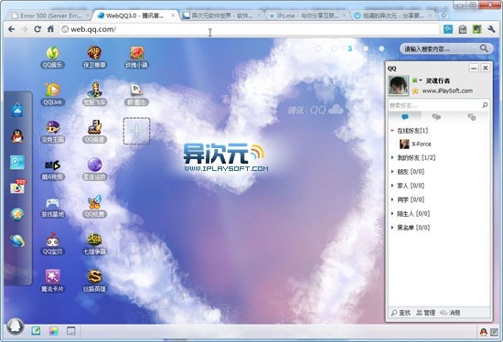The width and height of the screenshot is (503, 342).
Task: Click the browser back arrow button
Action: (x=12, y=29)
